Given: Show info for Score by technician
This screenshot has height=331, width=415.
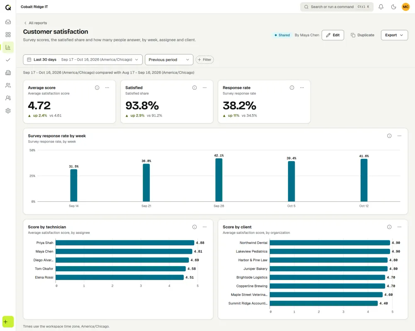Looking at the screenshot, I should (x=195, y=227).
